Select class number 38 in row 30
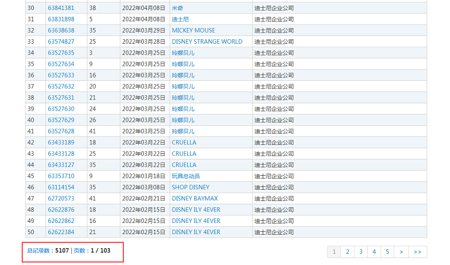This screenshot has height=265, width=450. pos(92,8)
